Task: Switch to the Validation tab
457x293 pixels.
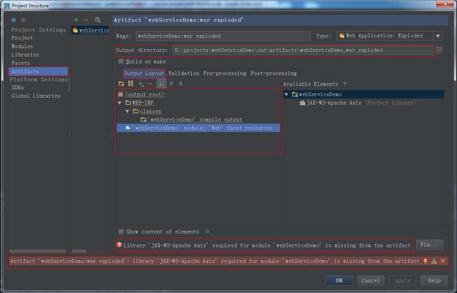Action: [x=184, y=73]
